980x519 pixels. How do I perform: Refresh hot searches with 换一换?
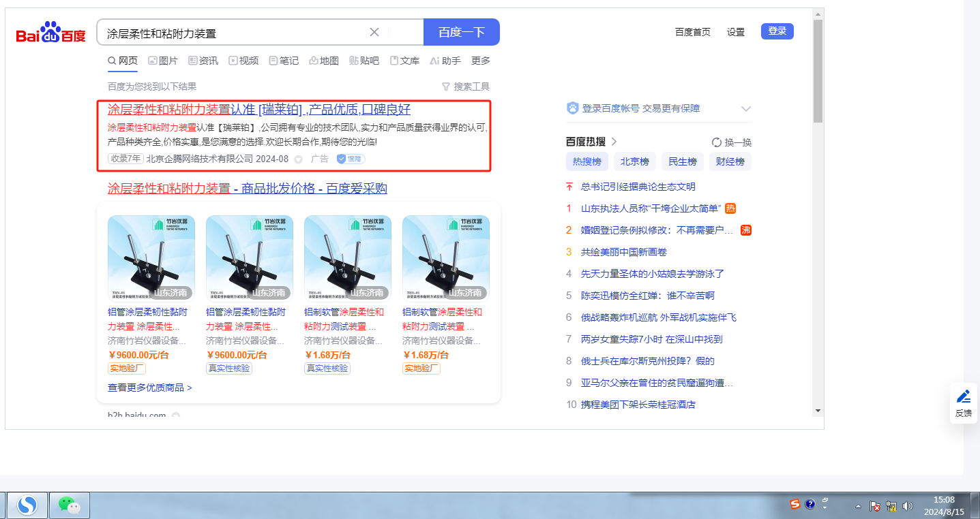tap(731, 142)
